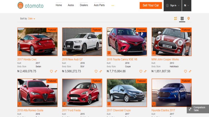Click photo count badge on Toyota Camry
209x117 pixels.
pyautogui.click(x=109, y=53)
